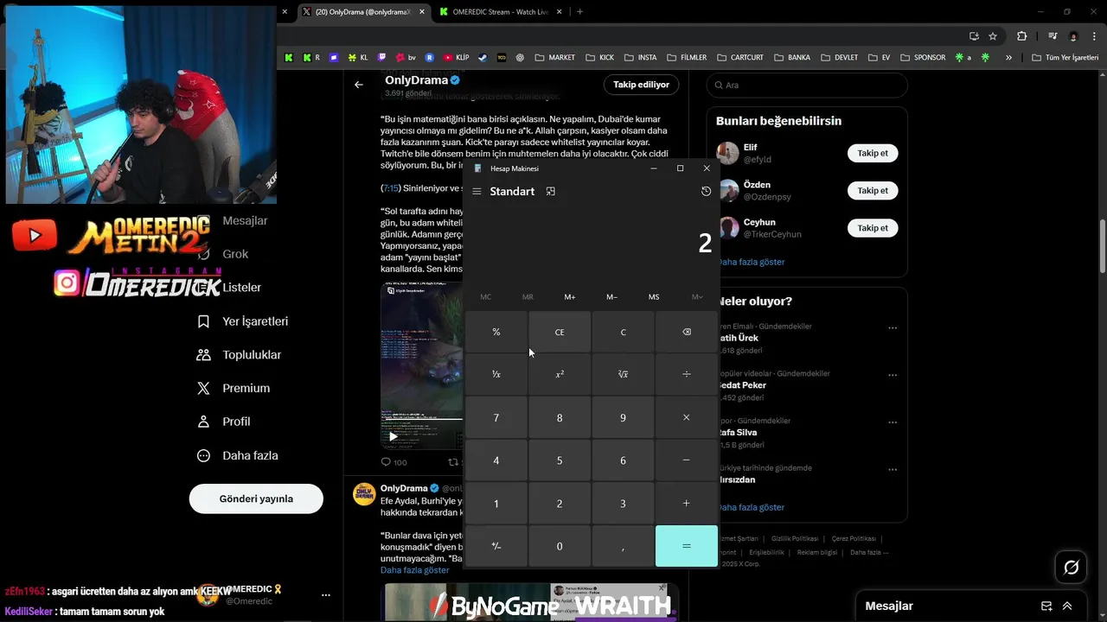Open more options for Sedat Peker trend
This screenshot has width=1107, height=622.
click(893, 375)
